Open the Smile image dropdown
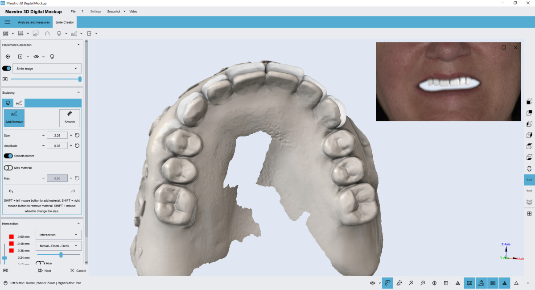The height and width of the screenshot is (290, 535). coord(47,68)
